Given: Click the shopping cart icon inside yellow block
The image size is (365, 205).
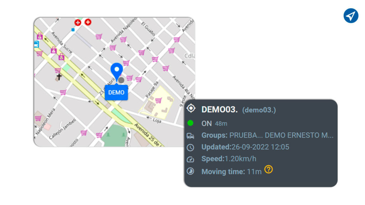Looking at the screenshot, I should pyautogui.click(x=159, y=100).
